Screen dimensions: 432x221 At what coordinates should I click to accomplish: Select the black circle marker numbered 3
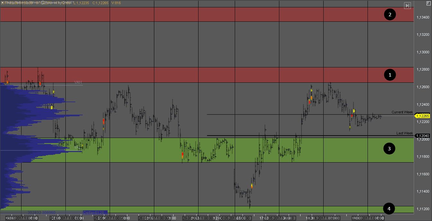click(x=389, y=149)
